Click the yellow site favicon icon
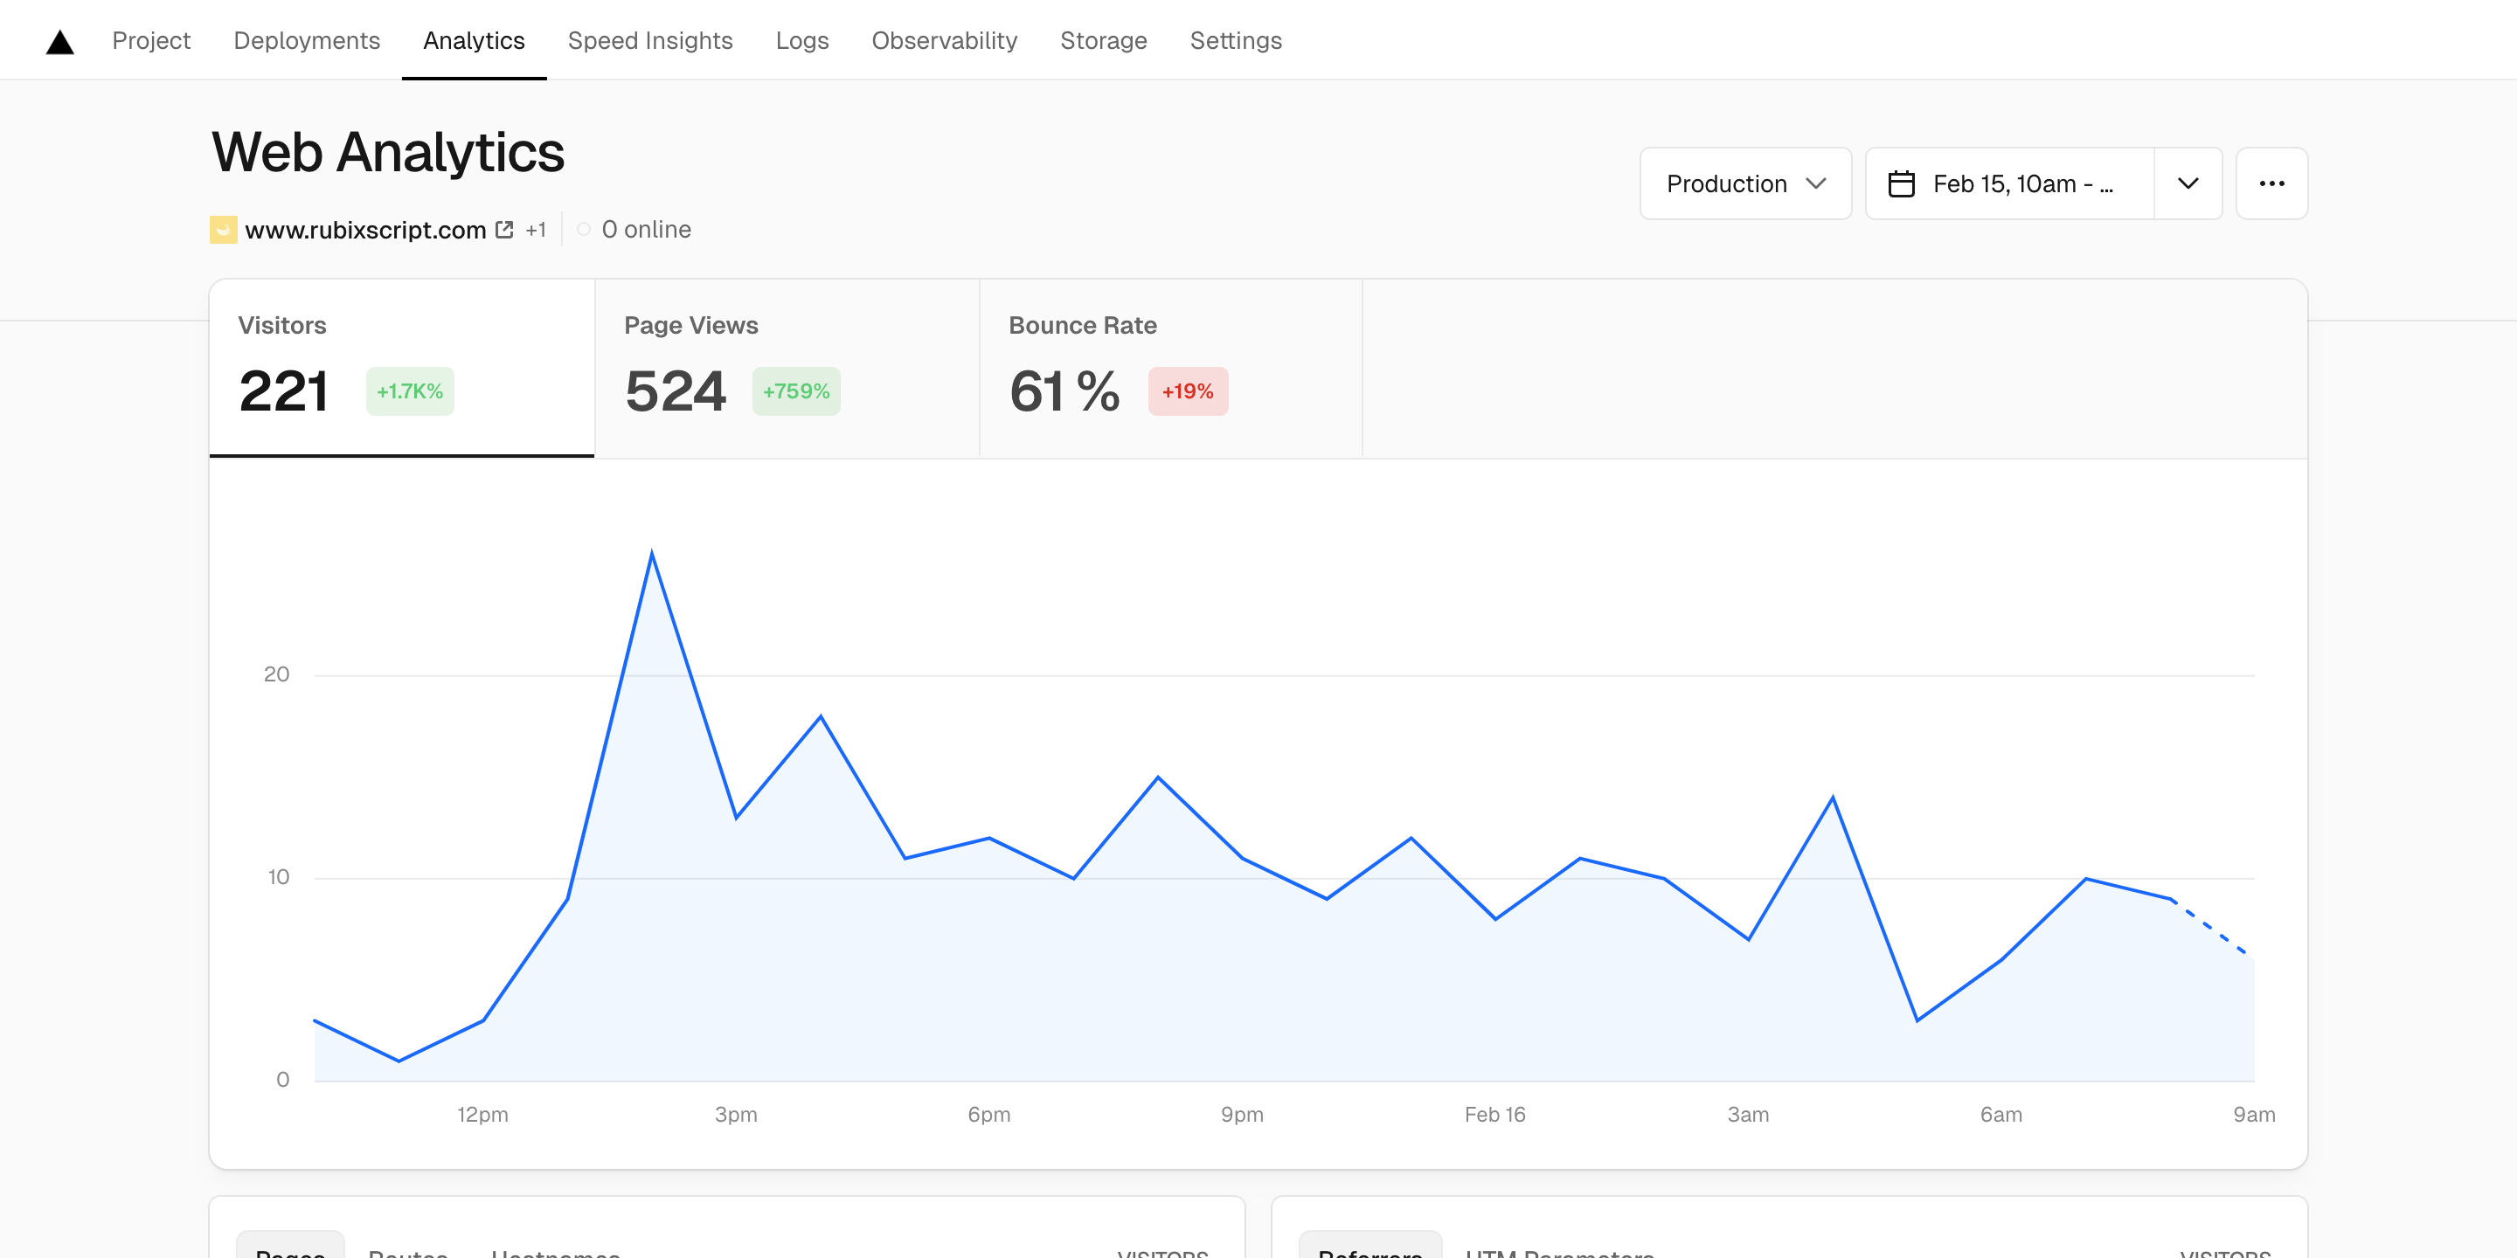The height and width of the screenshot is (1258, 2517). coord(223,230)
